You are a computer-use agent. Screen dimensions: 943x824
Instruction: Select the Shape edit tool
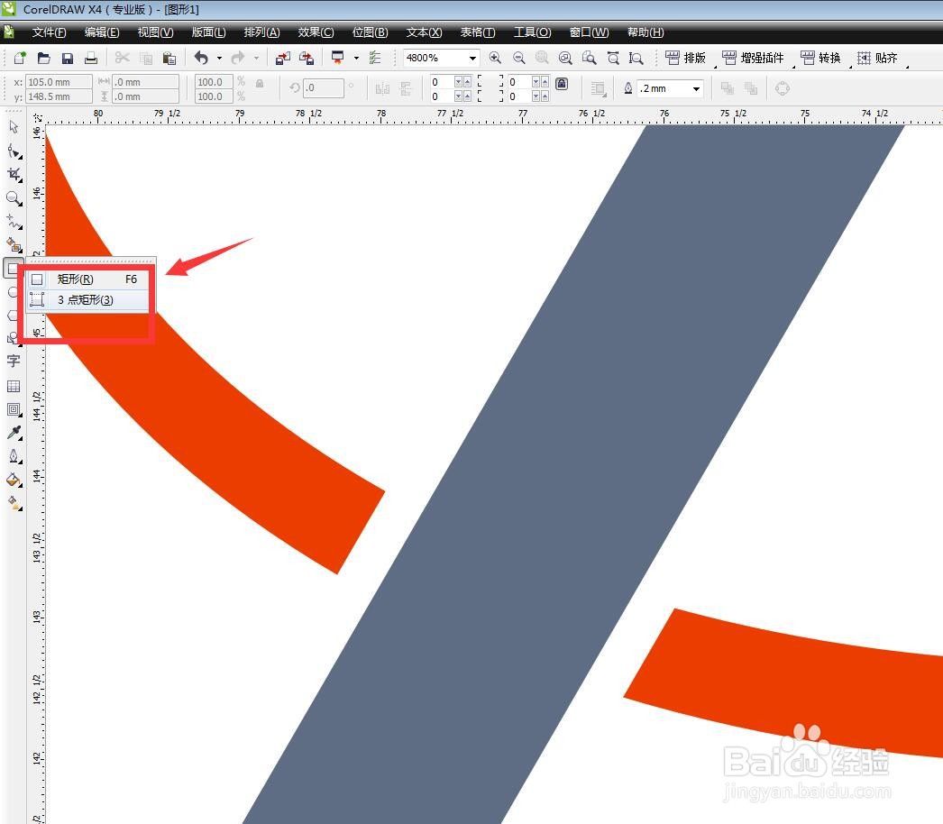point(14,151)
